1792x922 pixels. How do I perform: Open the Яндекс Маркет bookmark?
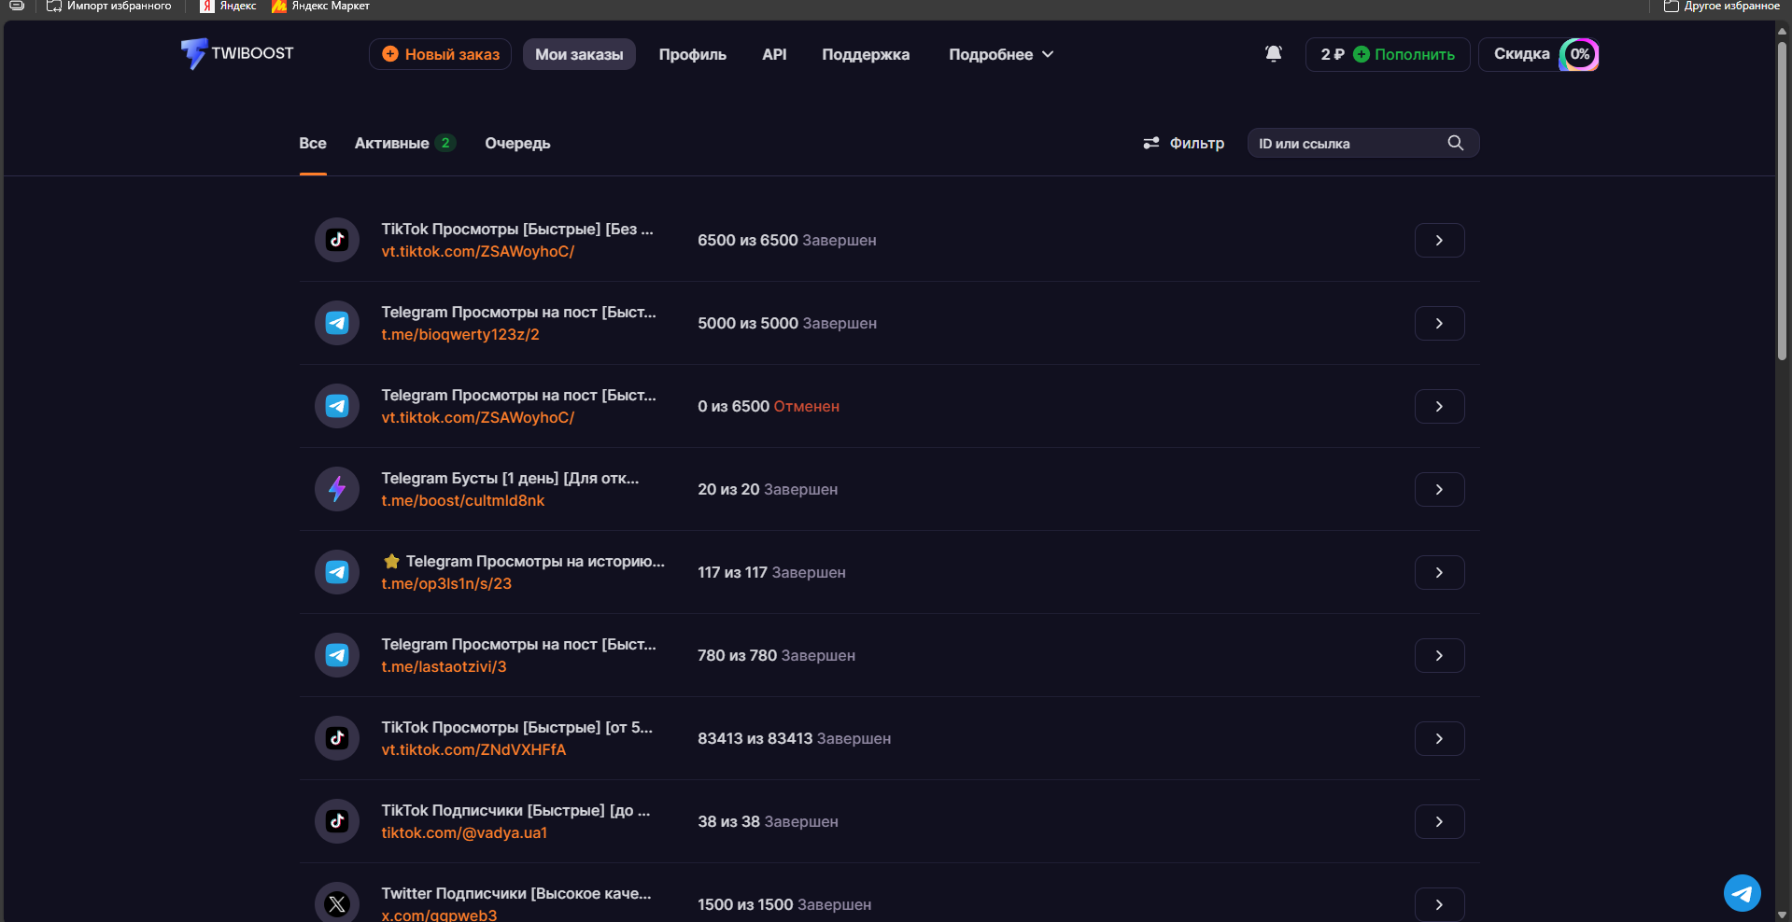pyautogui.click(x=320, y=6)
